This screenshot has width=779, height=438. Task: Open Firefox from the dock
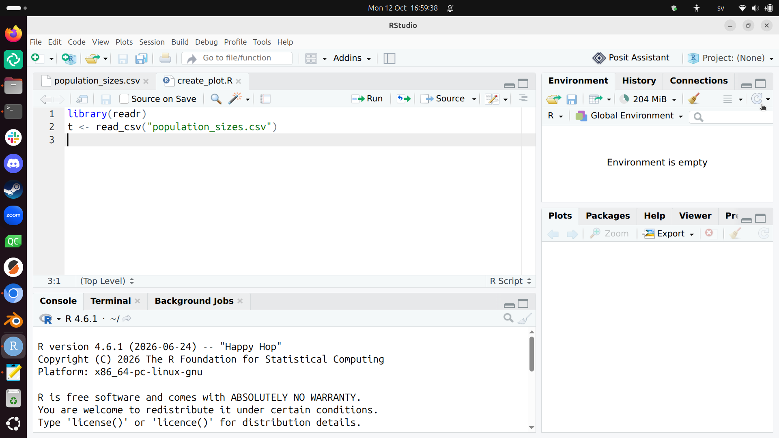coord(13,34)
